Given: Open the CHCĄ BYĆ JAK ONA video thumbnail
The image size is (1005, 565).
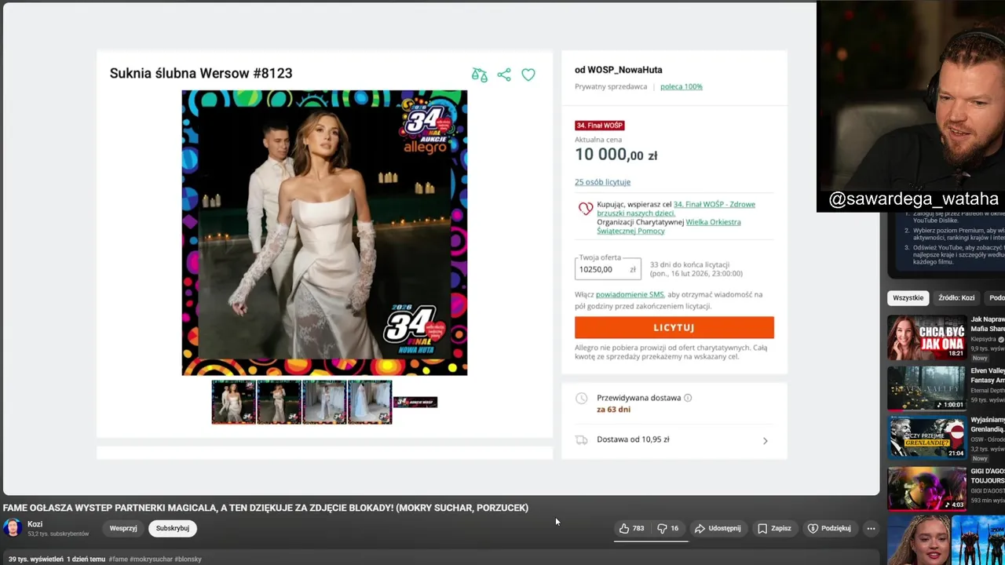Looking at the screenshot, I should pos(926,337).
